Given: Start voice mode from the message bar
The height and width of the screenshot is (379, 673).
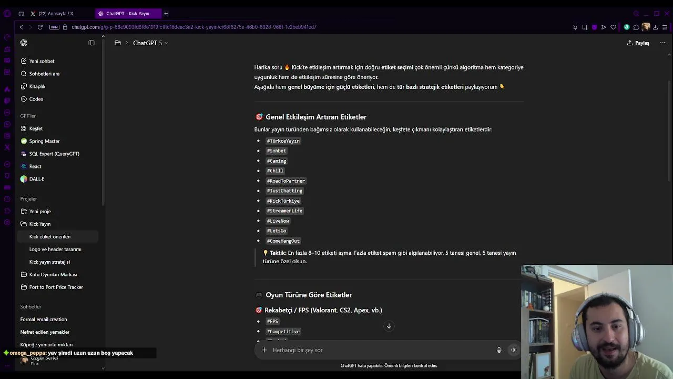Looking at the screenshot, I should tap(514, 350).
